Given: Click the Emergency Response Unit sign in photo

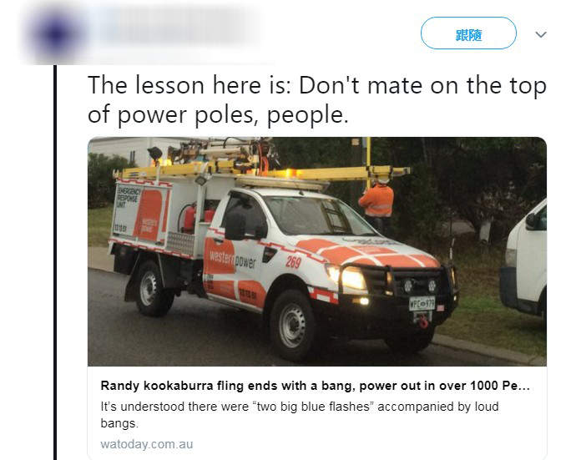Looking at the screenshot, I should (x=129, y=195).
